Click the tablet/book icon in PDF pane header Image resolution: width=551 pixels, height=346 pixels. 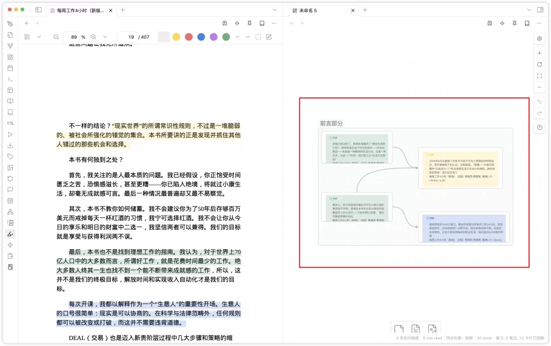pos(262,23)
